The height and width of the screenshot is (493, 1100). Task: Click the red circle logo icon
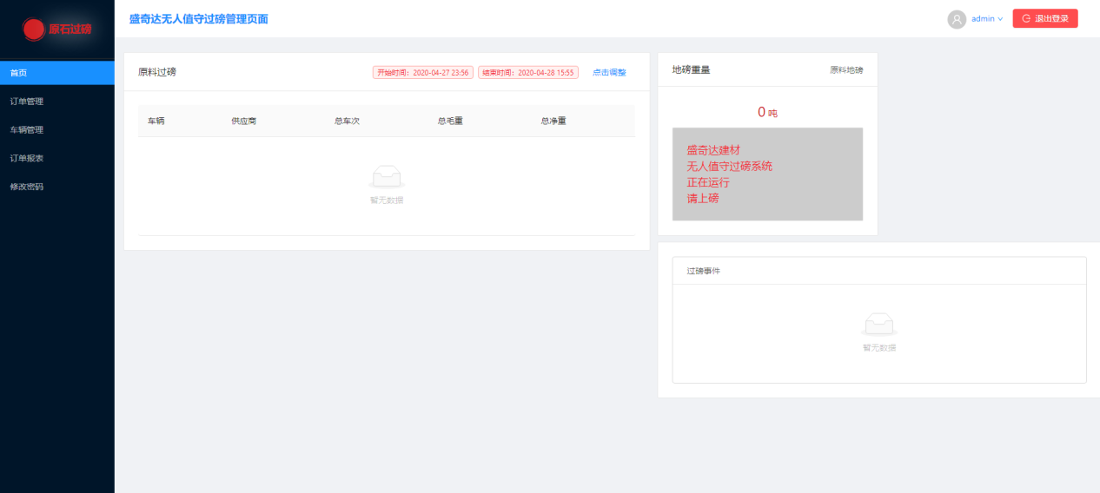[34, 30]
